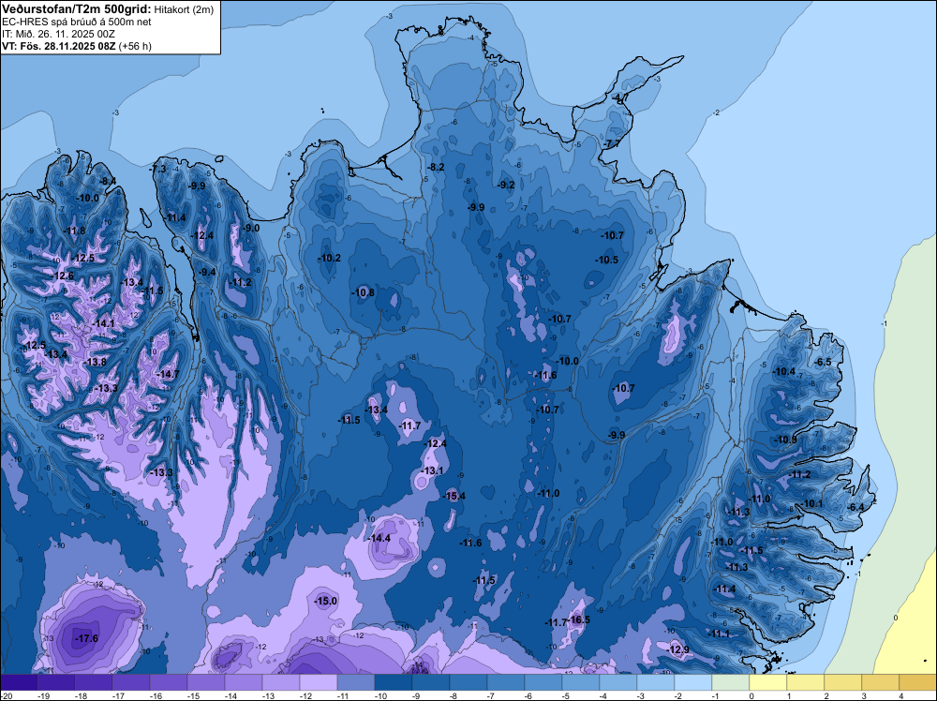Select the -4 legend color swatch
Screen dimensions: 937x701
click(617, 682)
